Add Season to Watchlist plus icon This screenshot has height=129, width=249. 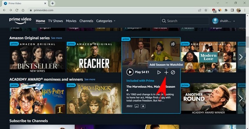click(166, 72)
